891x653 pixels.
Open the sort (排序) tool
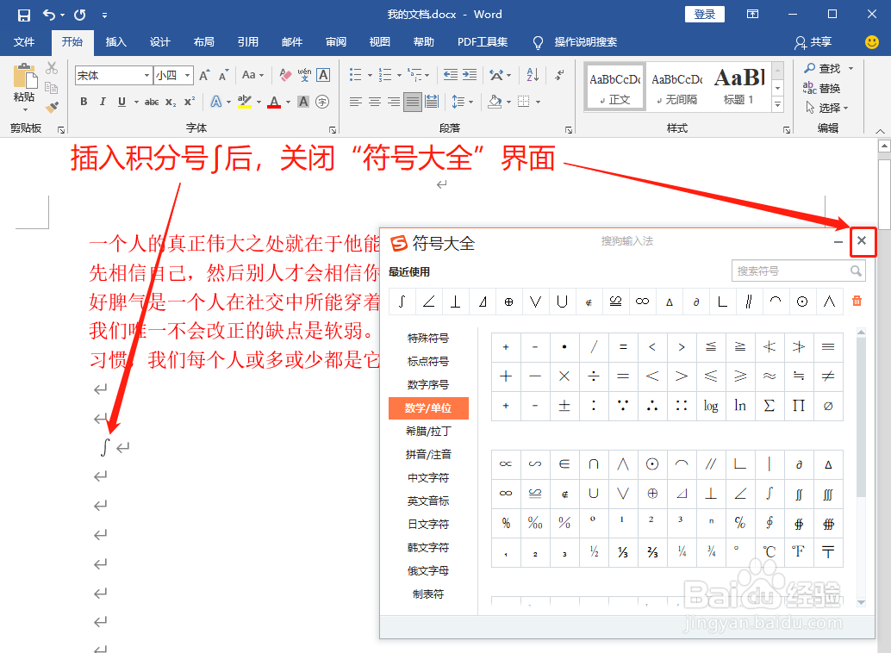click(533, 75)
